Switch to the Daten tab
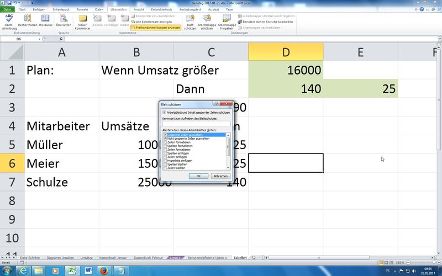 [99, 9]
